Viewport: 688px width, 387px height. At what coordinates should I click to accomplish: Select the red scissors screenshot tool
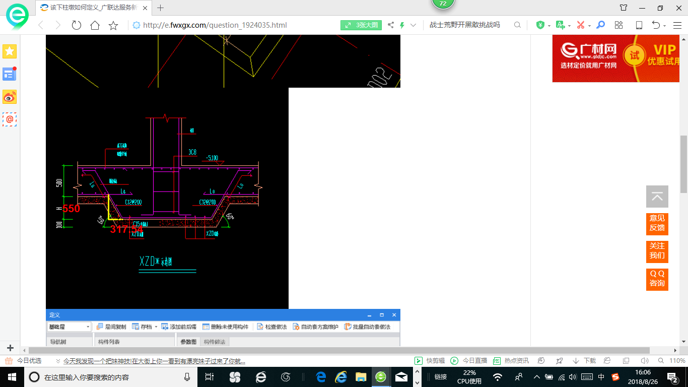580,25
